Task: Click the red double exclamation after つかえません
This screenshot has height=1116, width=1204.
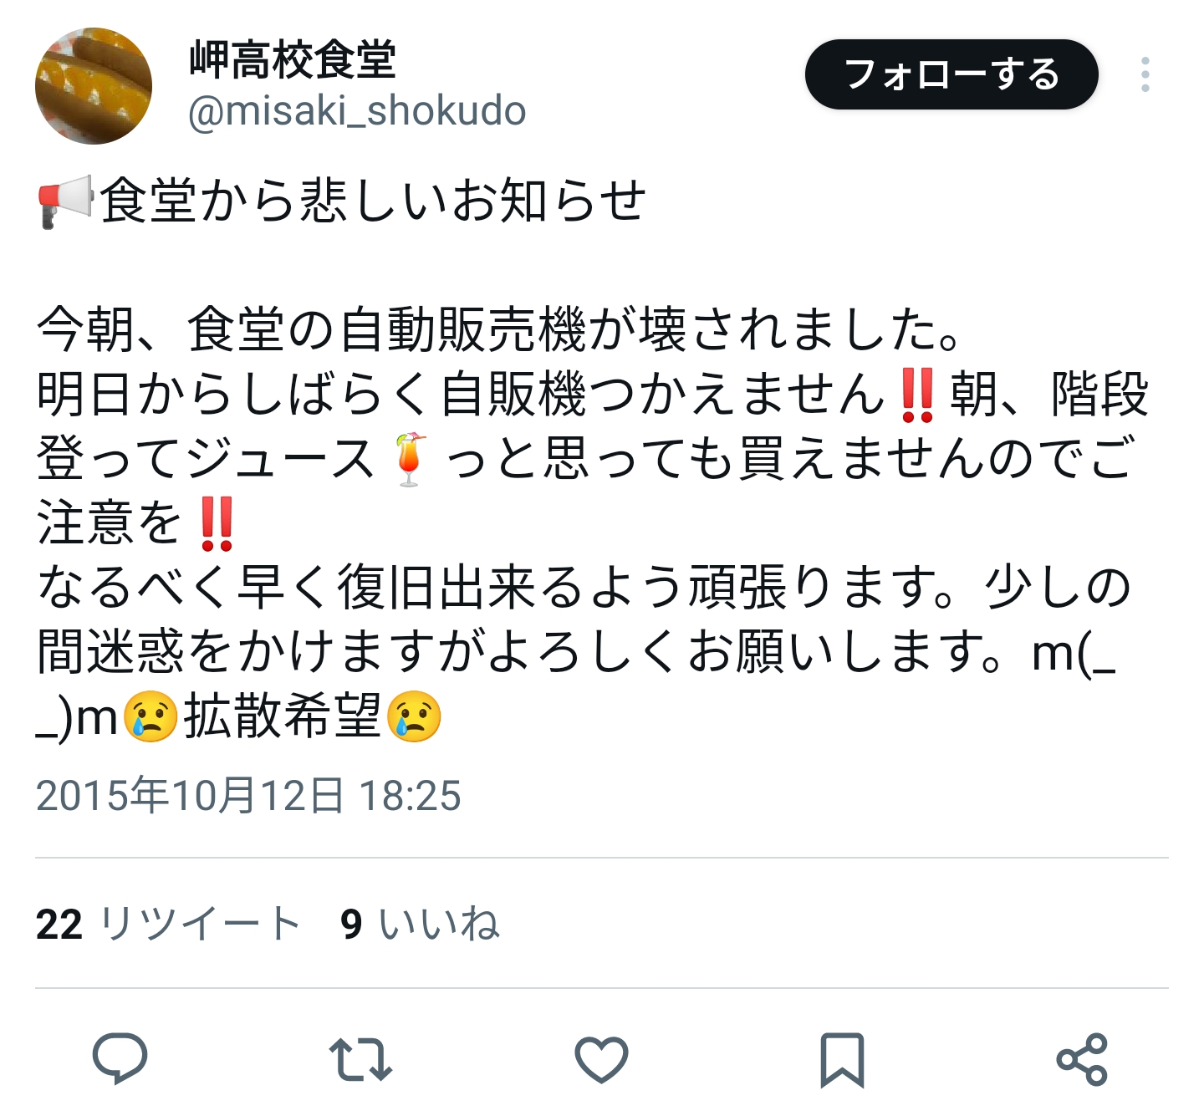Action: tap(917, 395)
